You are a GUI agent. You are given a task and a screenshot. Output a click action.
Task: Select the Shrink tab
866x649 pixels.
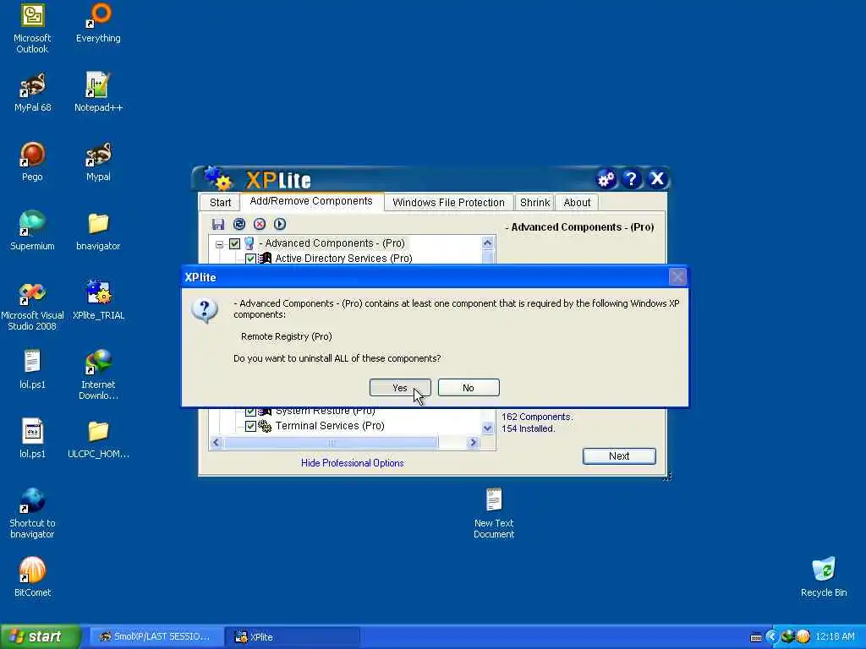(534, 203)
